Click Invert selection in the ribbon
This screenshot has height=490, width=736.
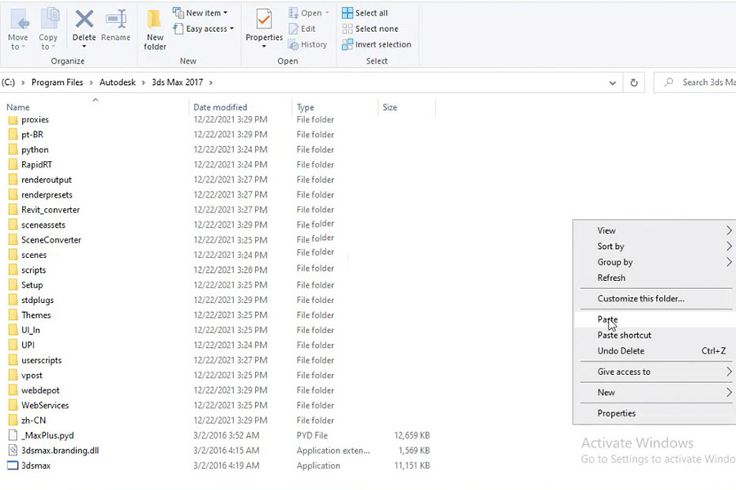[376, 45]
